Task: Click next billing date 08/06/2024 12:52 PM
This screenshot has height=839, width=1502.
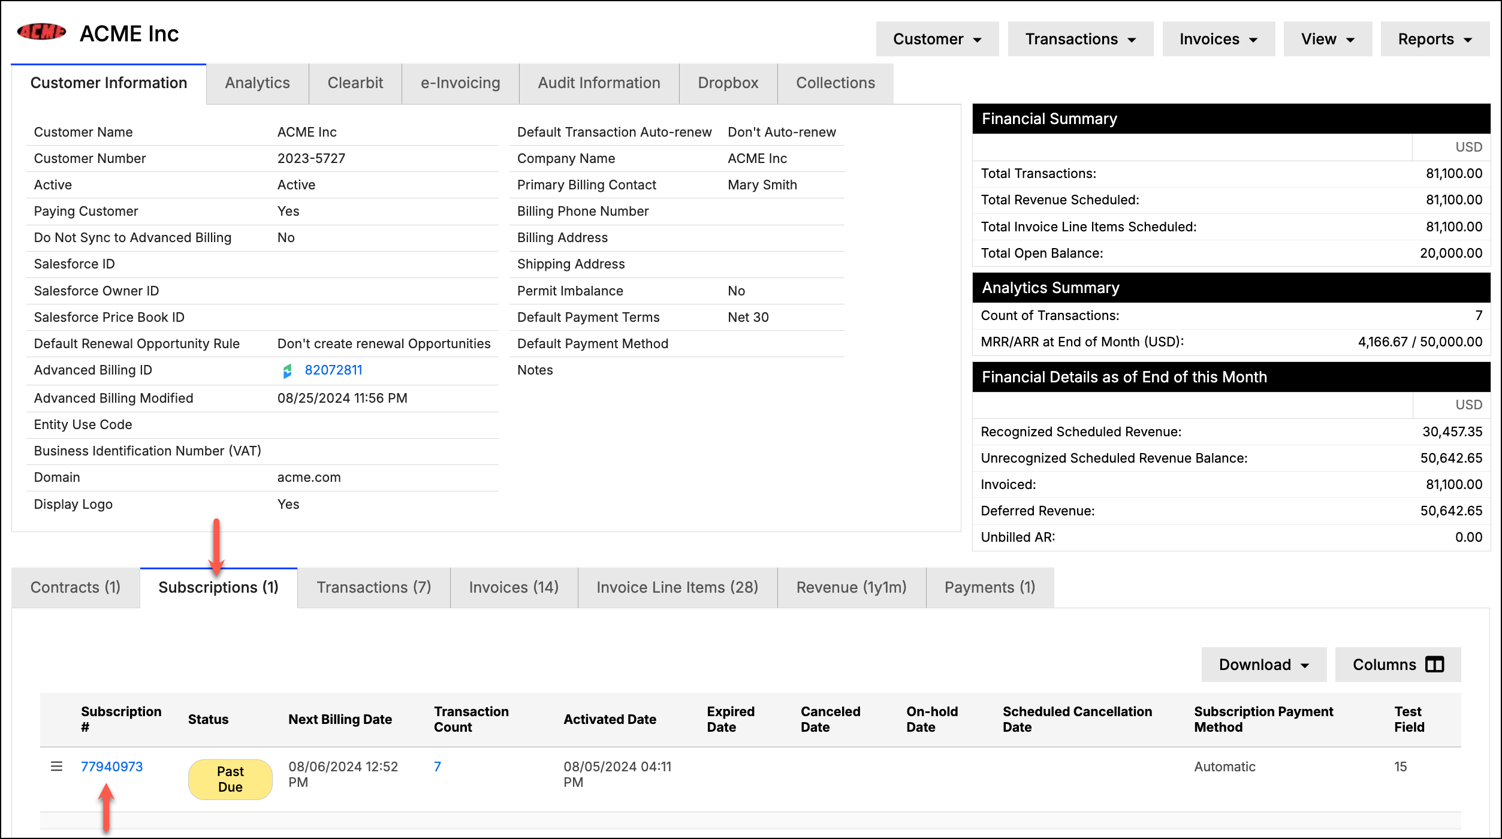Action: [x=343, y=774]
